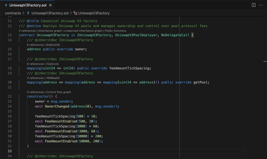
Task: Click 0 references above the contract declaration
Action: click(27, 31)
